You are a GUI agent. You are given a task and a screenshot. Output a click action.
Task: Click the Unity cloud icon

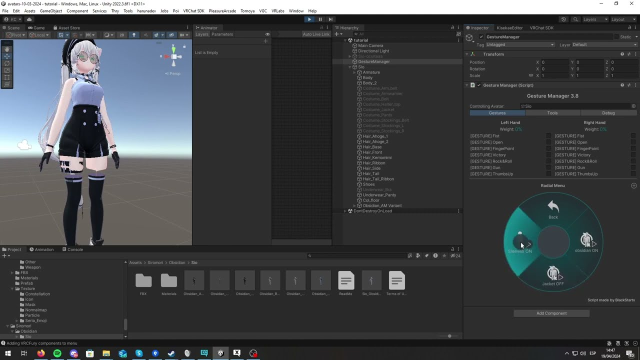pyautogui.click(x=29, y=19)
